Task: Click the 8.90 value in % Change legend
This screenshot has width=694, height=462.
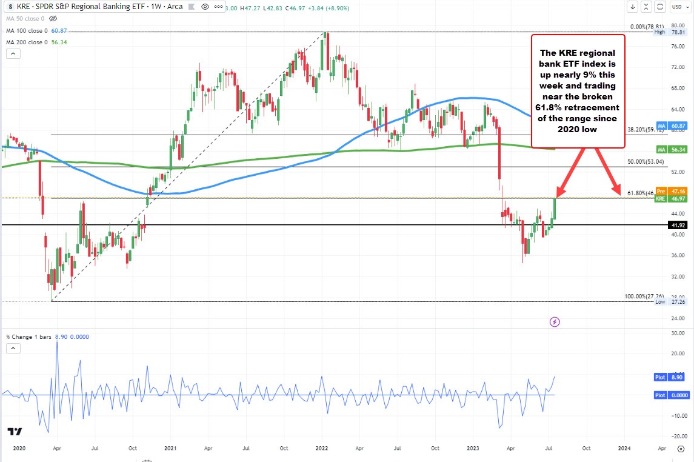Action: pos(61,336)
